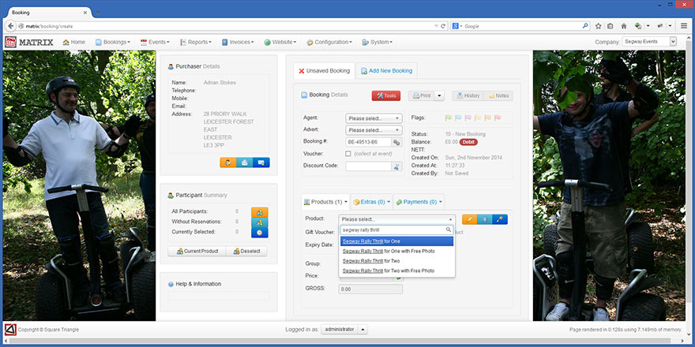Open the Advert dropdown
Viewport: 695px width, 347px height.
374,130
